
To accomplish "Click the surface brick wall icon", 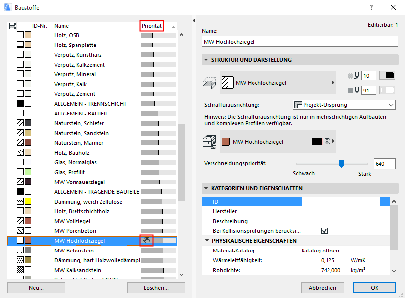I will pos(209,142).
